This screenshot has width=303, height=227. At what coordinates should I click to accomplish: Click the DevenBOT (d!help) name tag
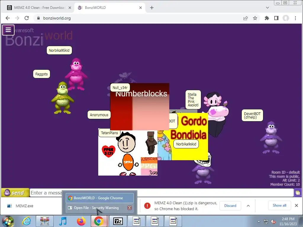252,116
